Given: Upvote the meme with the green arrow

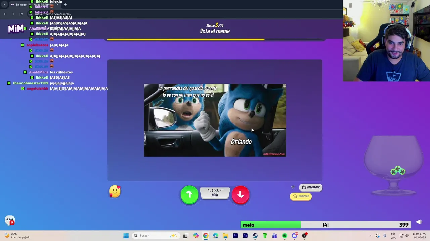Looking at the screenshot, I should click(x=189, y=194).
